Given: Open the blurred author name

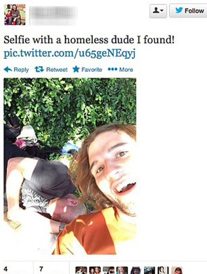Looking at the screenshot, I should (53, 15).
